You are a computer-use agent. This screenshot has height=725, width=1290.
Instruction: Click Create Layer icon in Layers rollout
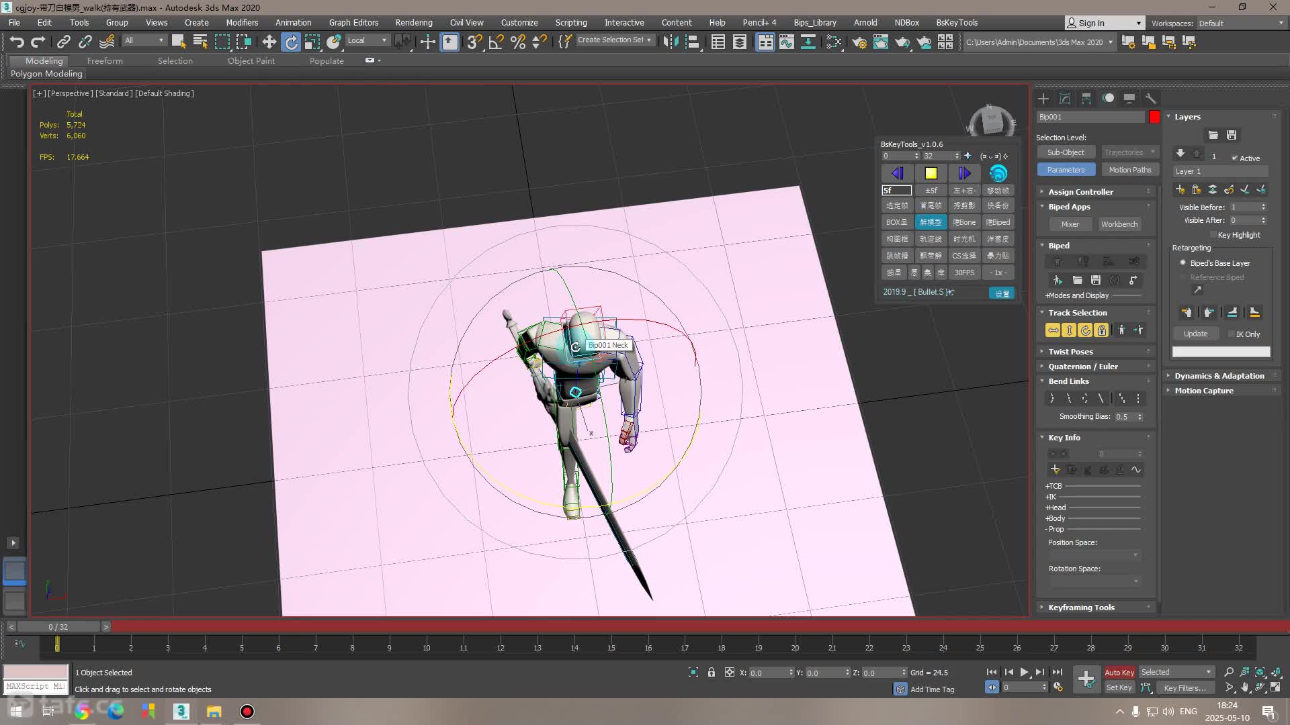(x=1180, y=190)
